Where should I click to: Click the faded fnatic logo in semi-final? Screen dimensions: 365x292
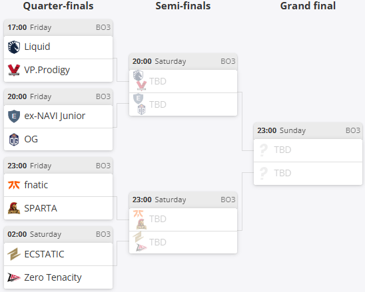(138, 214)
